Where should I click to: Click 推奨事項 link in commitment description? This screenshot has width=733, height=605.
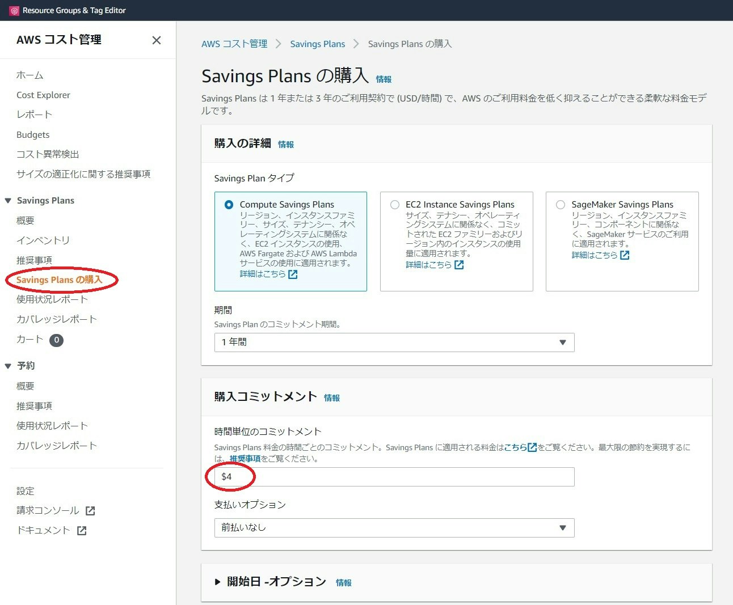point(245,459)
